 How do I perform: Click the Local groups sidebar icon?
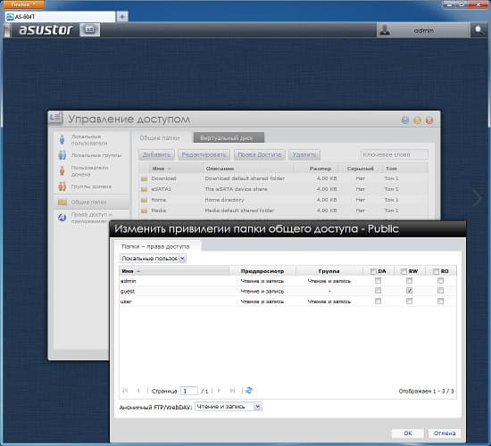[62, 155]
